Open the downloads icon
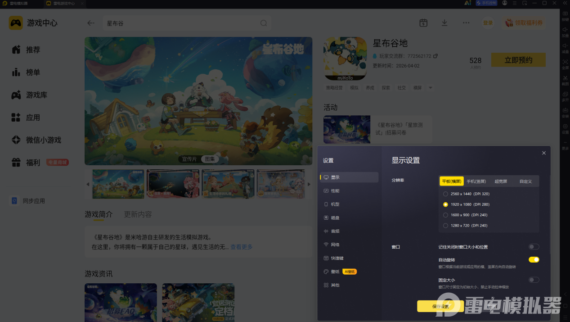 click(x=444, y=23)
